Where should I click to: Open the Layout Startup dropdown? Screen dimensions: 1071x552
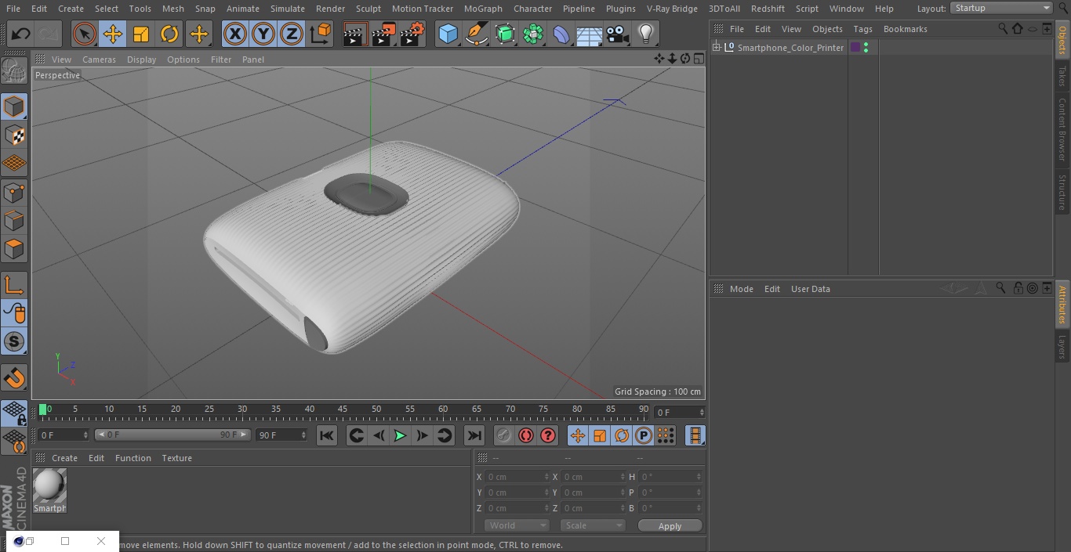(x=1001, y=8)
